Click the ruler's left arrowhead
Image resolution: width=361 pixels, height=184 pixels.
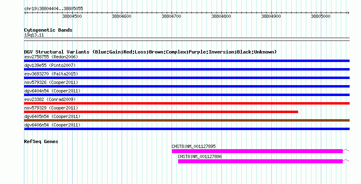[x=25, y=13]
